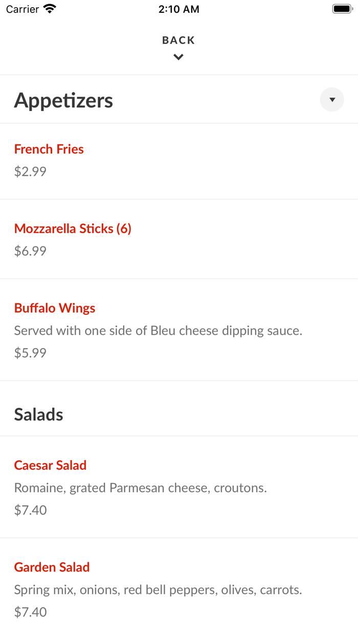This screenshot has height=636, width=358.
Task: Tap the 2:10 AM clock display
Action: coord(178,9)
